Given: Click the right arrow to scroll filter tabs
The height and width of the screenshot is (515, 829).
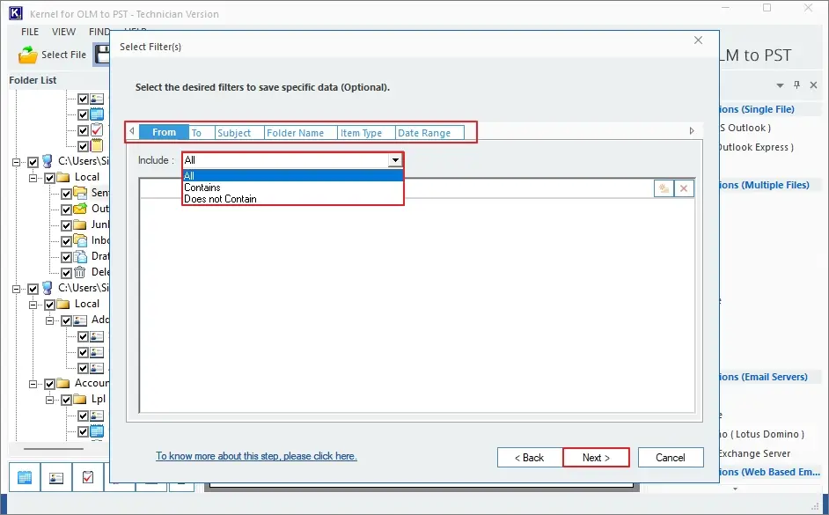Looking at the screenshot, I should [692, 130].
